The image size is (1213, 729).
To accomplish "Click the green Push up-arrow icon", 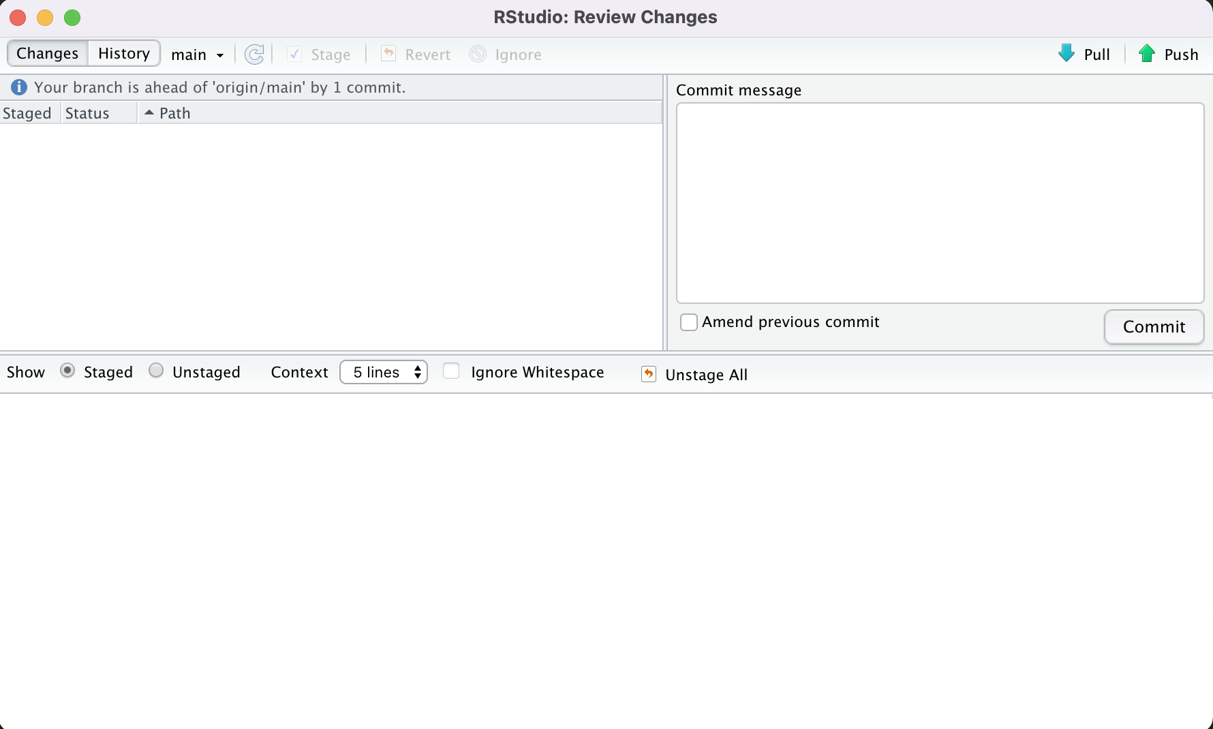I will point(1147,53).
